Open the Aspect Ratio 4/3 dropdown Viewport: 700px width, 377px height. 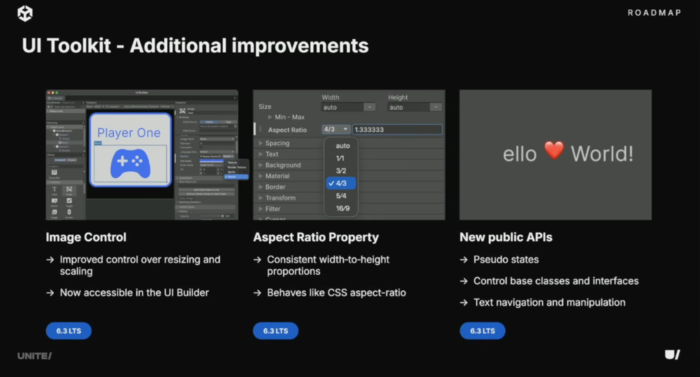pyautogui.click(x=336, y=129)
